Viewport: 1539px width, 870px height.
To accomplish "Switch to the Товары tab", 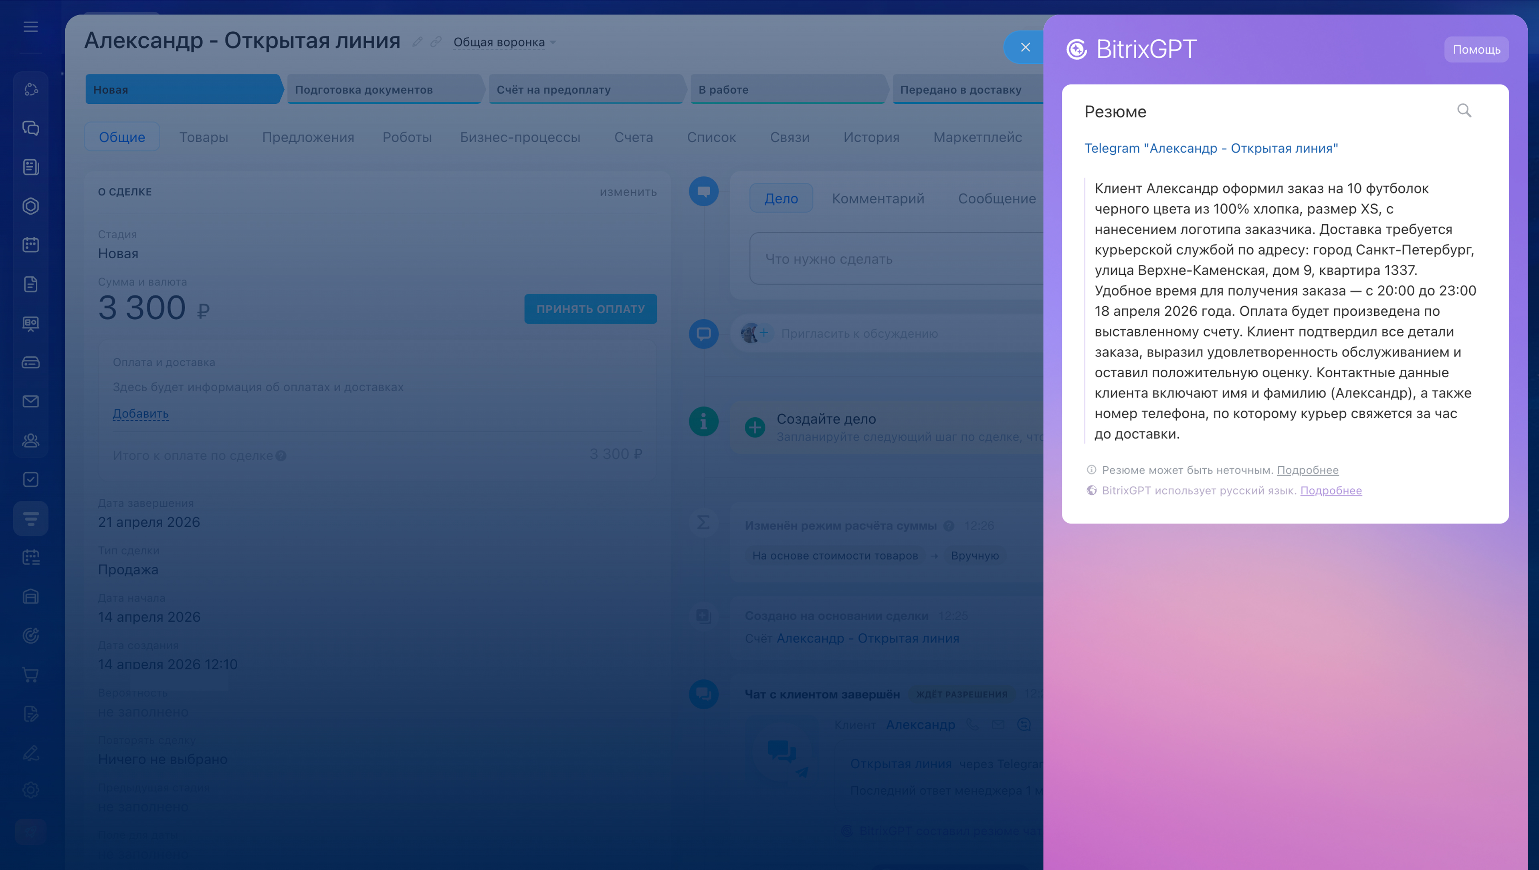I will click(x=204, y=137).
